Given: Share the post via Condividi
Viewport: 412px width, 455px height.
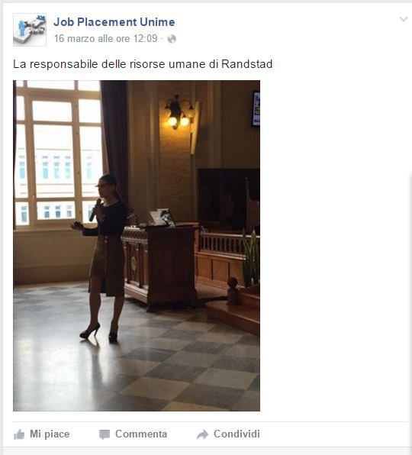Looking at the screenshot, I should (237, 434).
